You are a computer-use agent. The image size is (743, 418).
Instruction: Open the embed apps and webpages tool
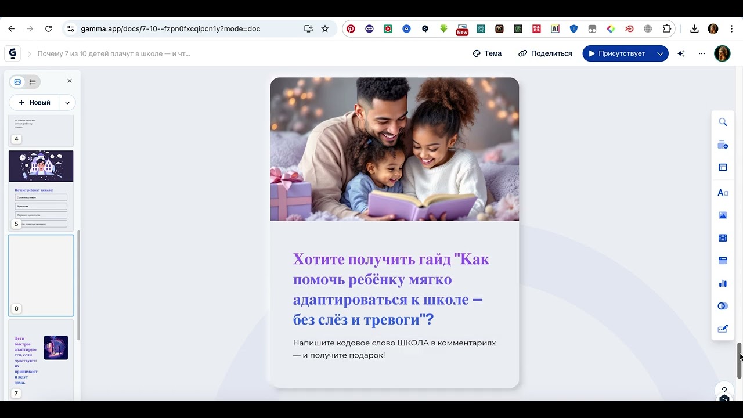(x=723, y=260)
